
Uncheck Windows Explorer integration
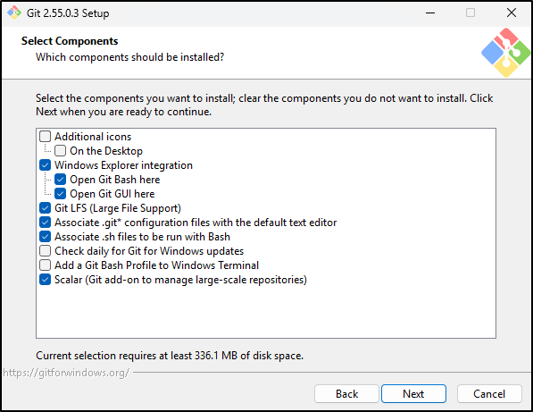tap(46, 165)
